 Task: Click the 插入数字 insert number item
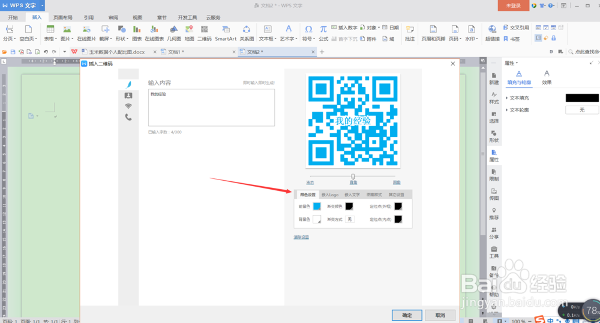pyautogui.click(x=344, y=28)
